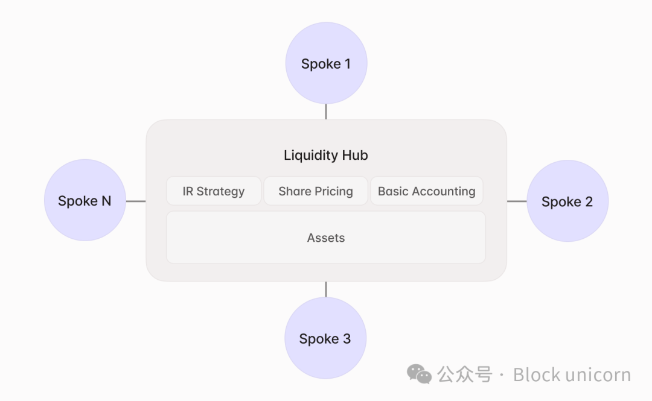Select the Spoke 3 circle node
Viewport: 652px width, 401px height.
click(x=325, y=338)
